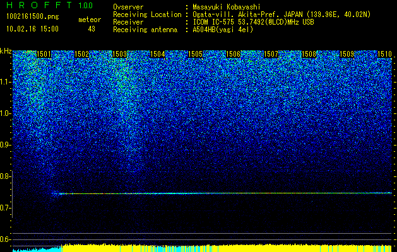Click the 1503 time marker
This screenshot has width=397, height=252.
coord(119,54)
